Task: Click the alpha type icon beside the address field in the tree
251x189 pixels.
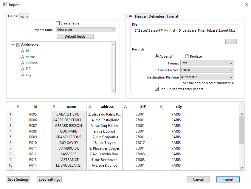Action: click(22, 63)
